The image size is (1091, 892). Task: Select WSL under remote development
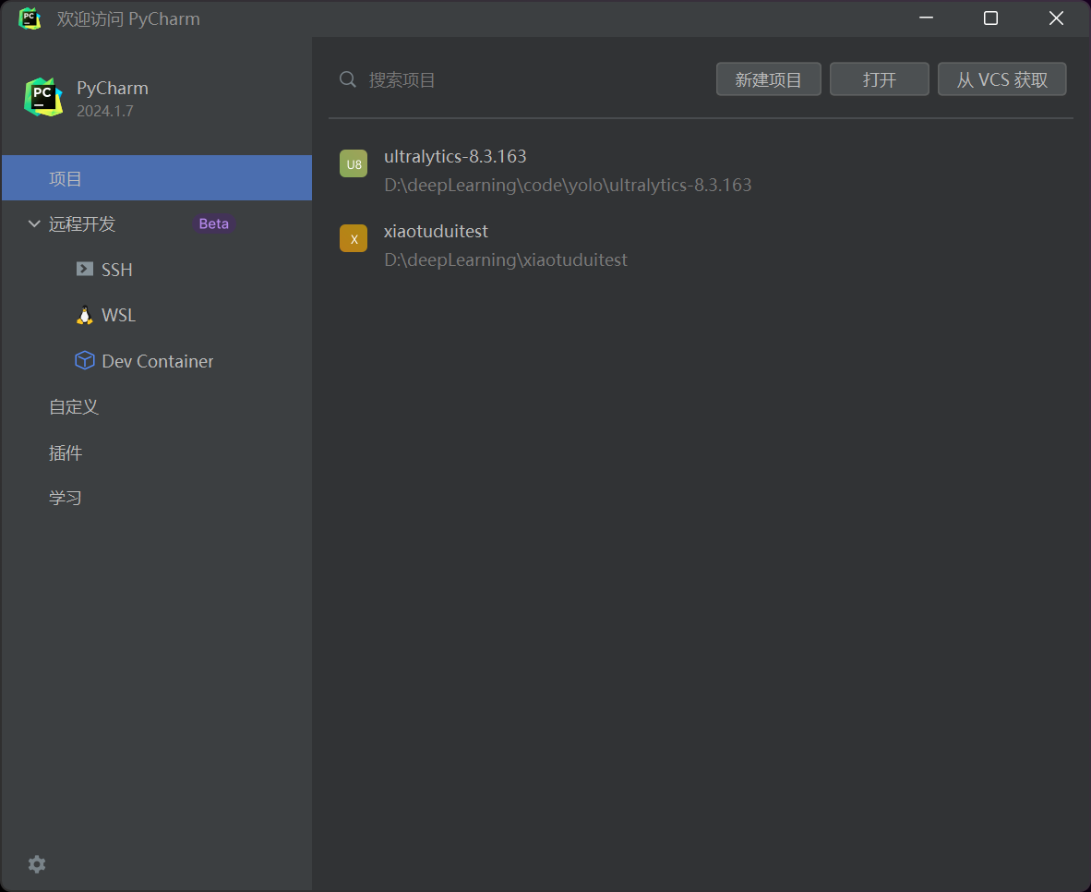point(118,315)
